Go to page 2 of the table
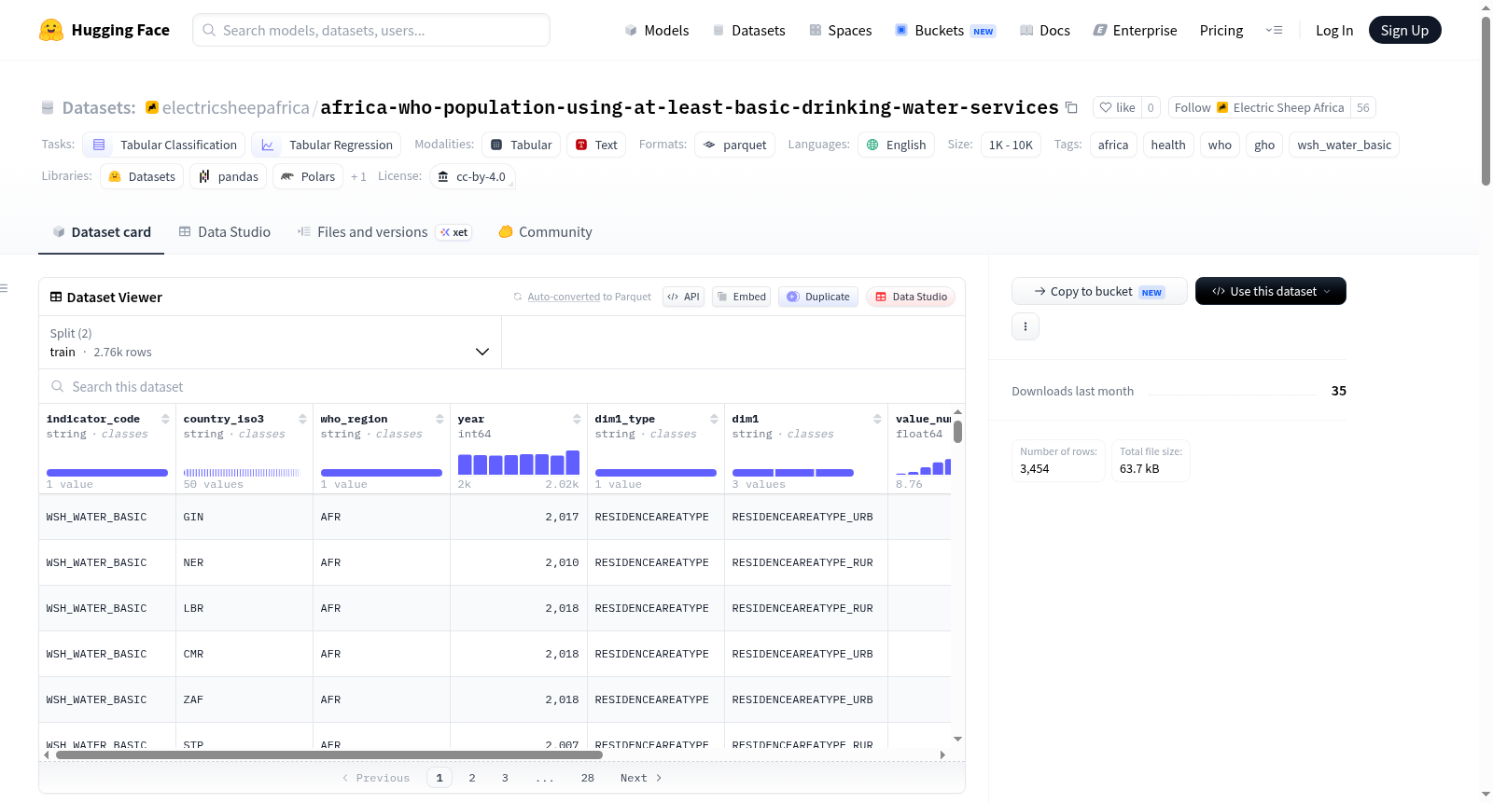1493x803 pixels. click(x=472, y=778)
